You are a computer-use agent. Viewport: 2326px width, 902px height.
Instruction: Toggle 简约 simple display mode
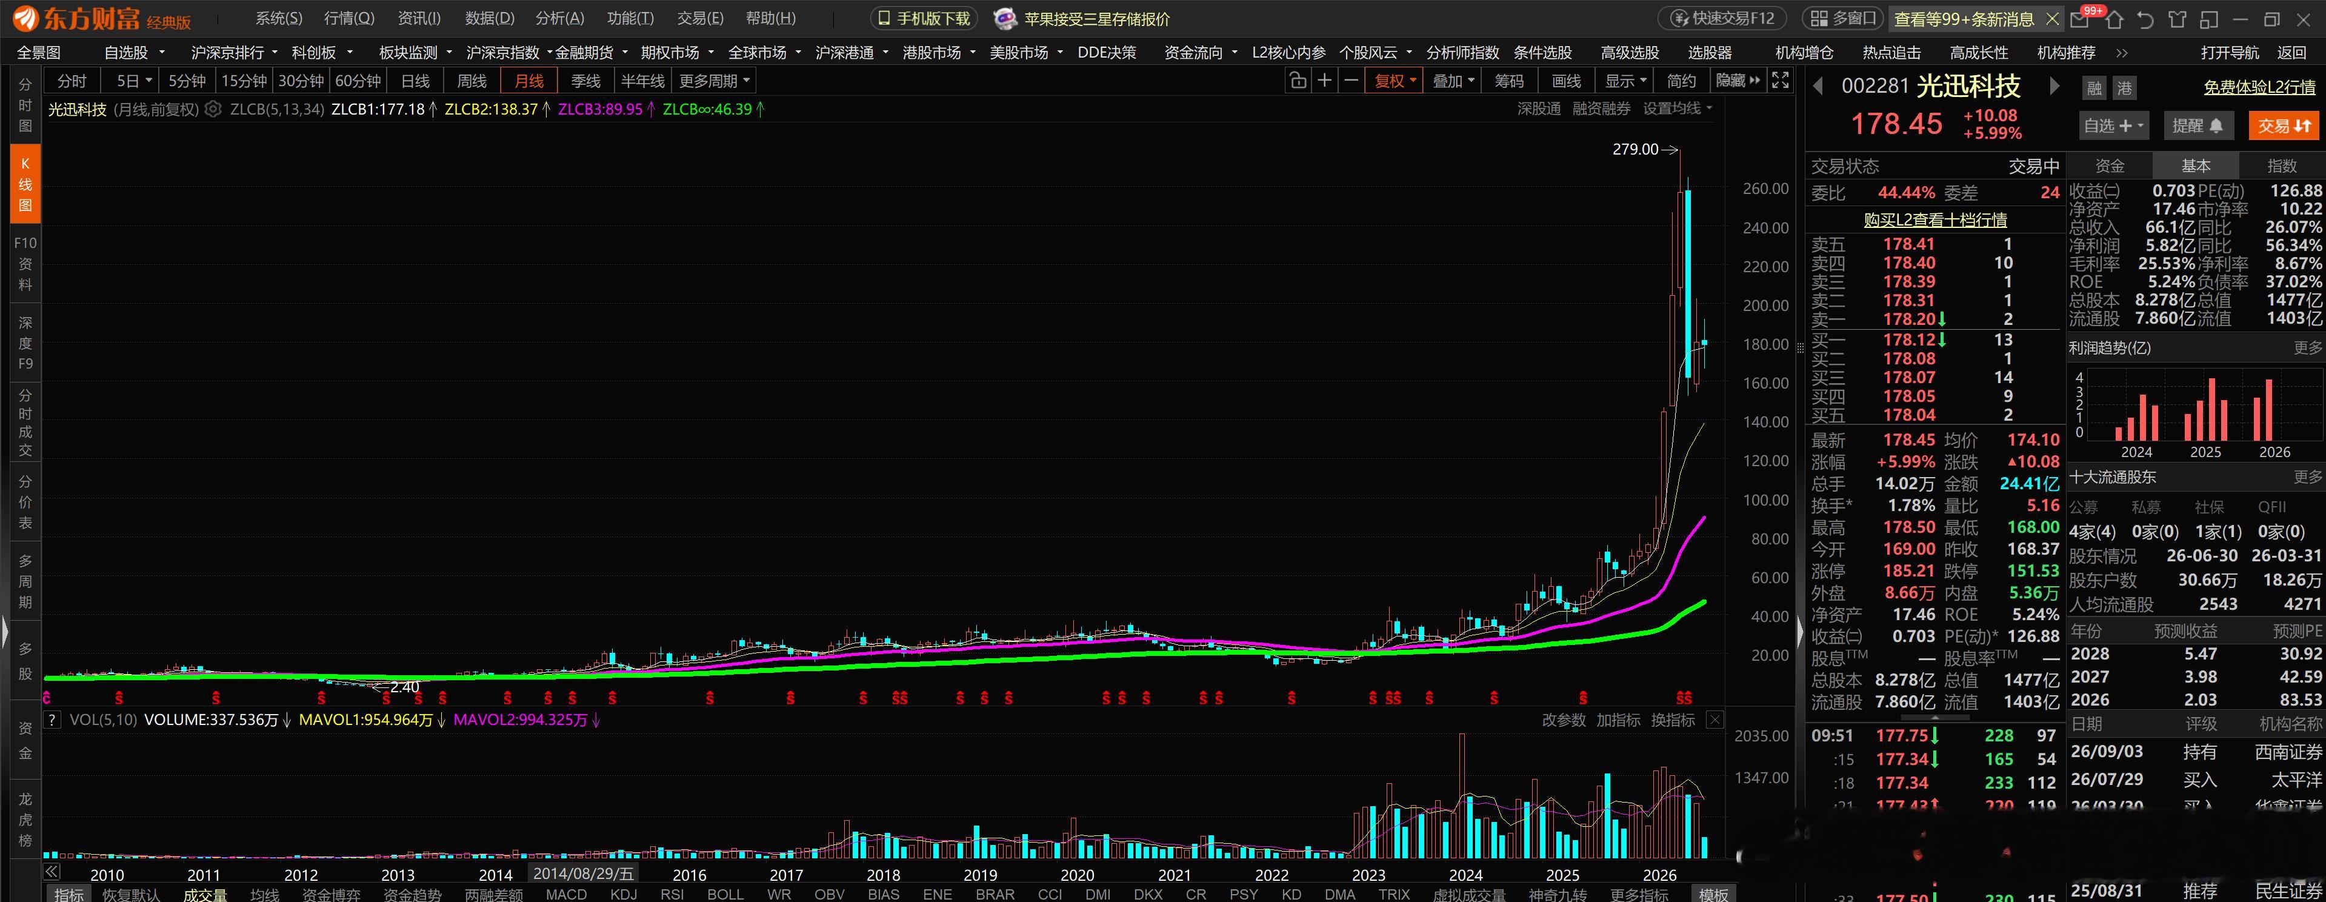1681,81
